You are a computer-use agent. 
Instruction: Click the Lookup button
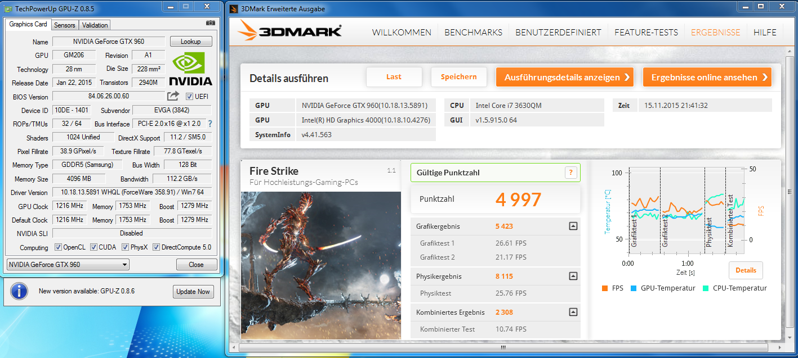[190, 42]
